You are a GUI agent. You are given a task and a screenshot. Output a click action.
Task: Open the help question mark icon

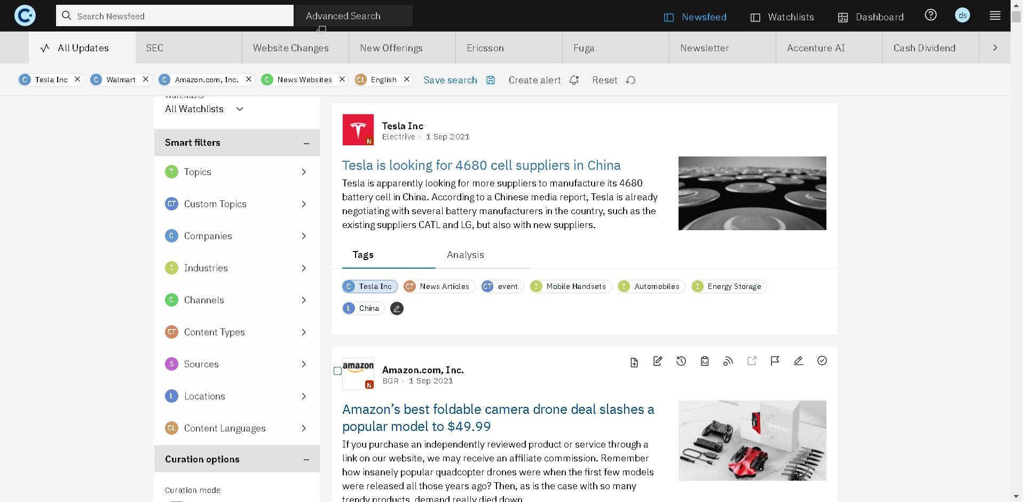(x=931, y=15)
